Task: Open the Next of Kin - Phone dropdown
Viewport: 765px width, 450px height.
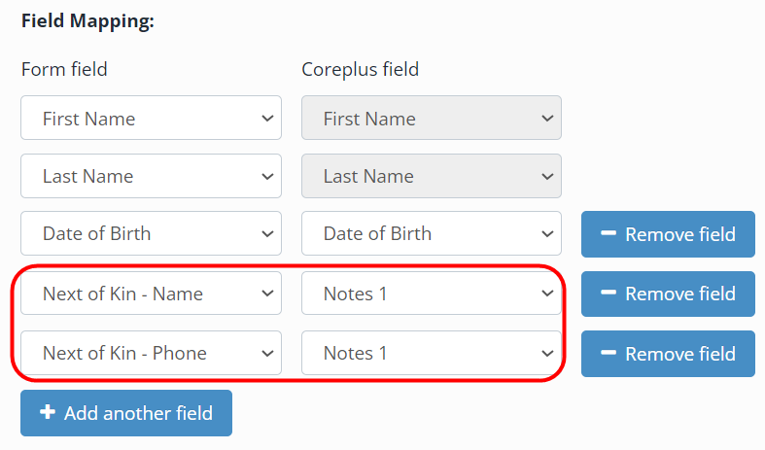Action: click(152, 353)
